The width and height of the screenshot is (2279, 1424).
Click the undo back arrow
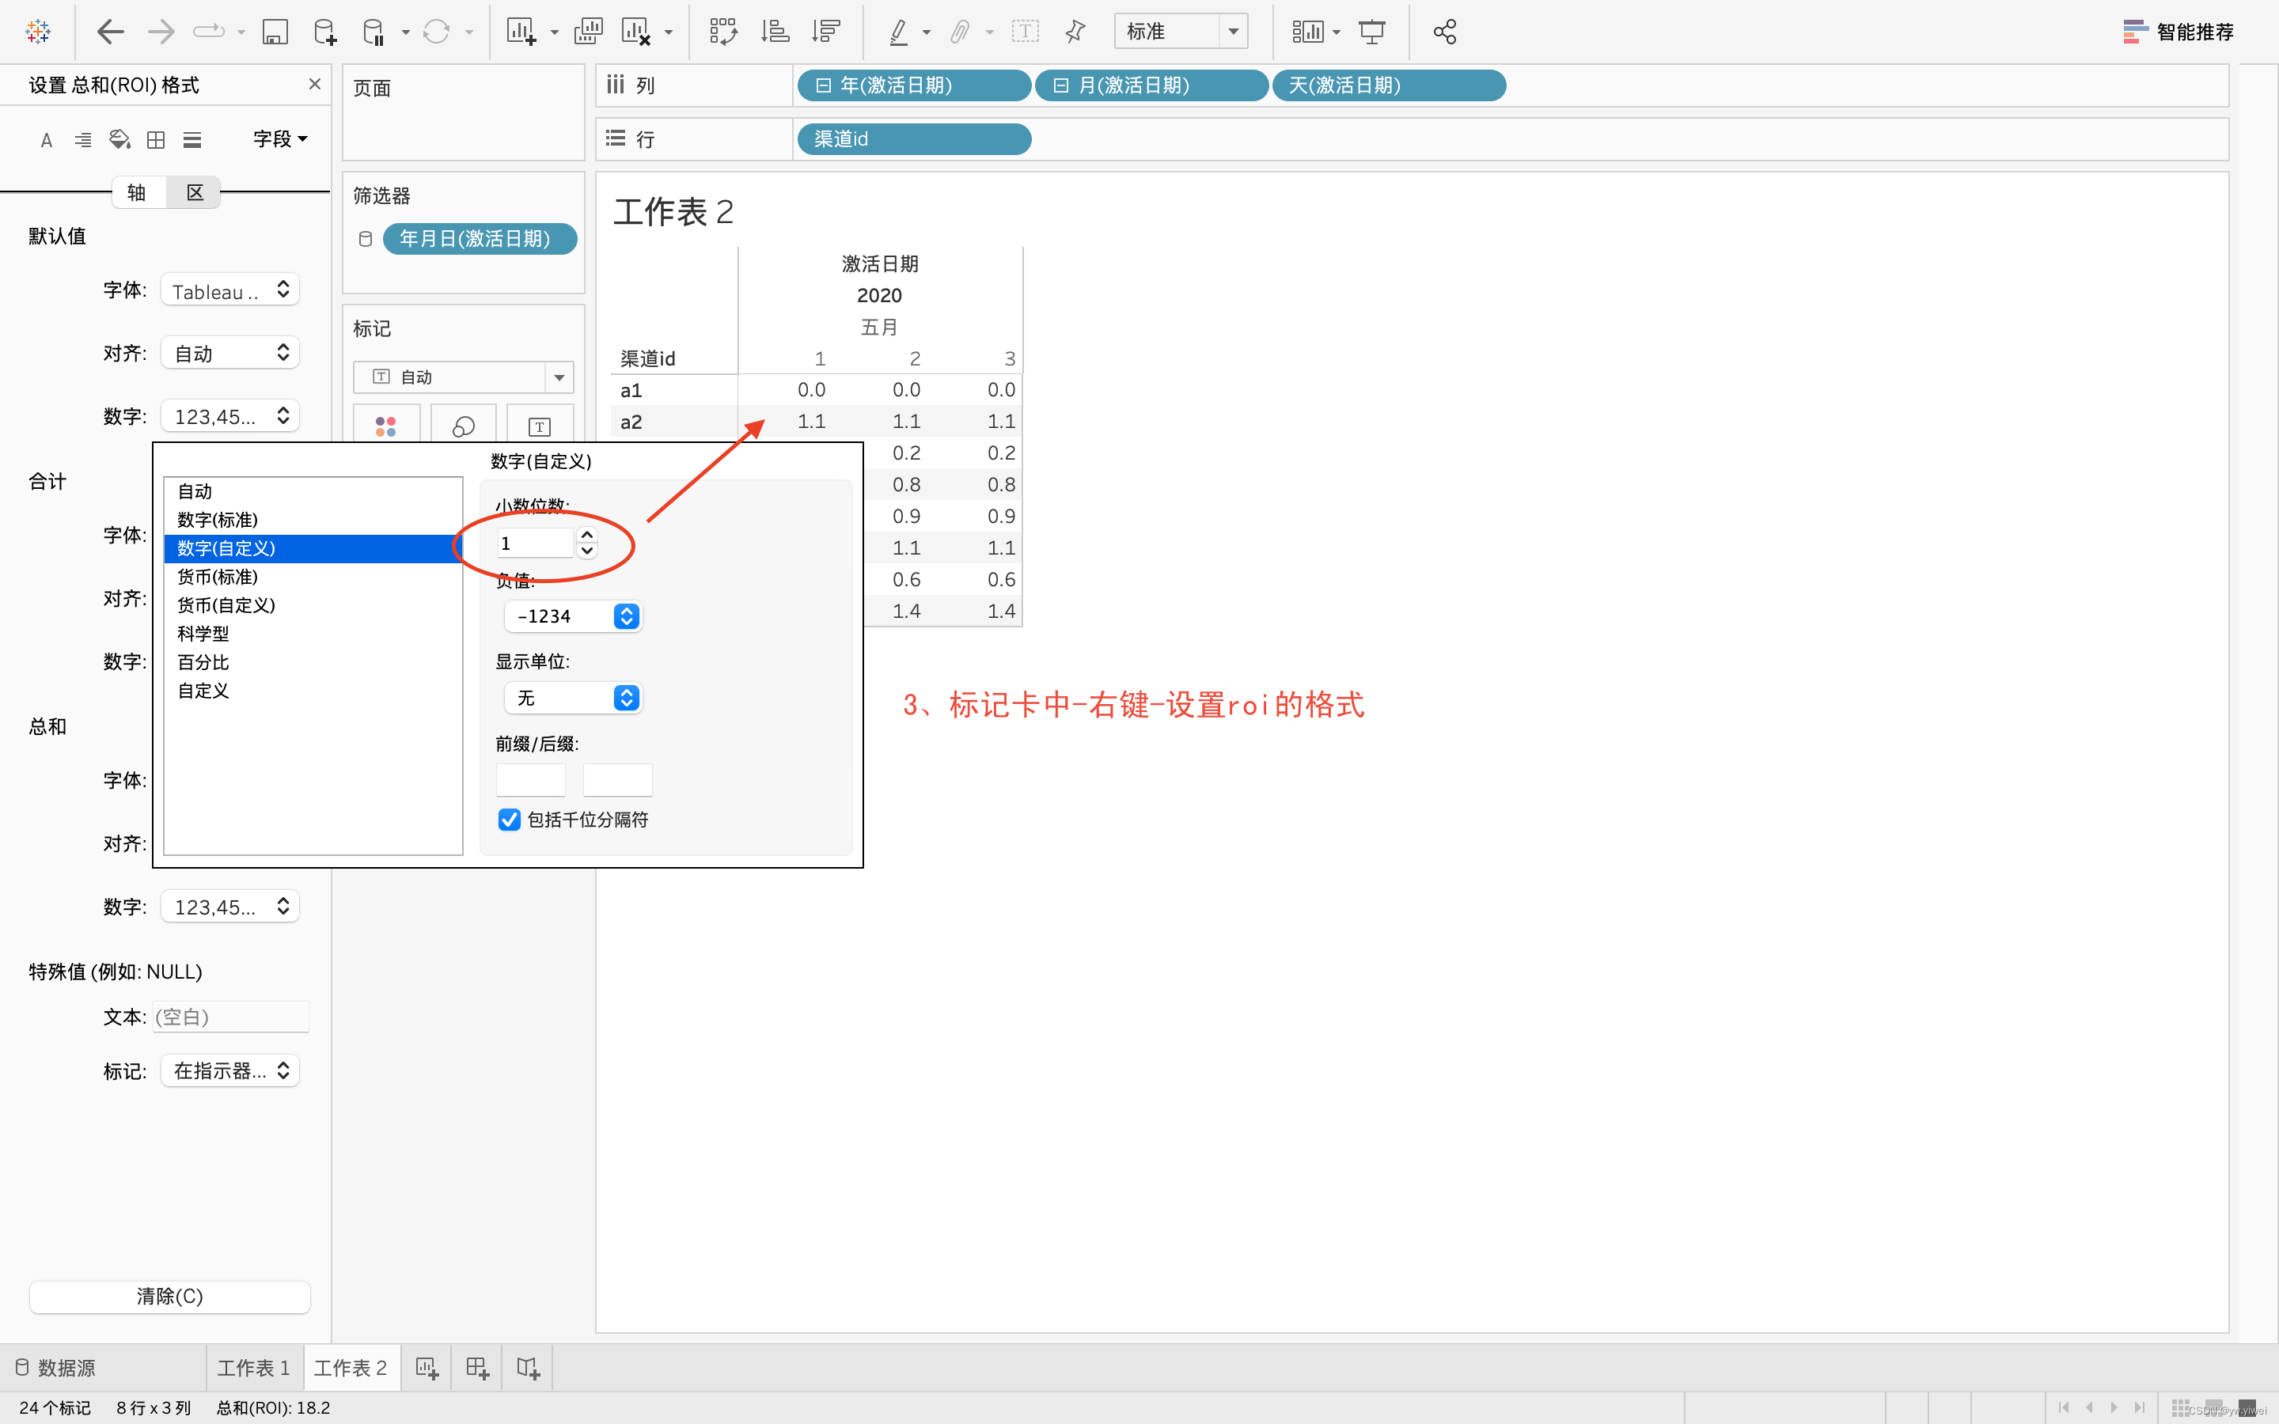click(x=110, y=32)
